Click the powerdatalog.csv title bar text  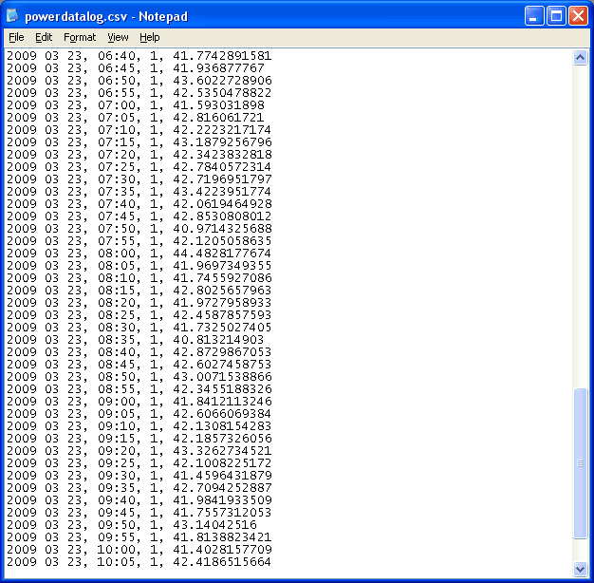(x=106, y=16)
